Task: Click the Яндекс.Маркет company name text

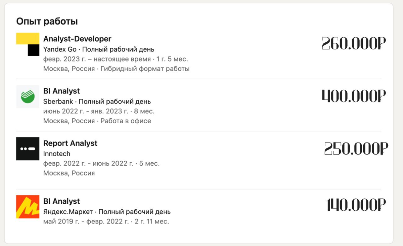Action: [x=68, y=212]
